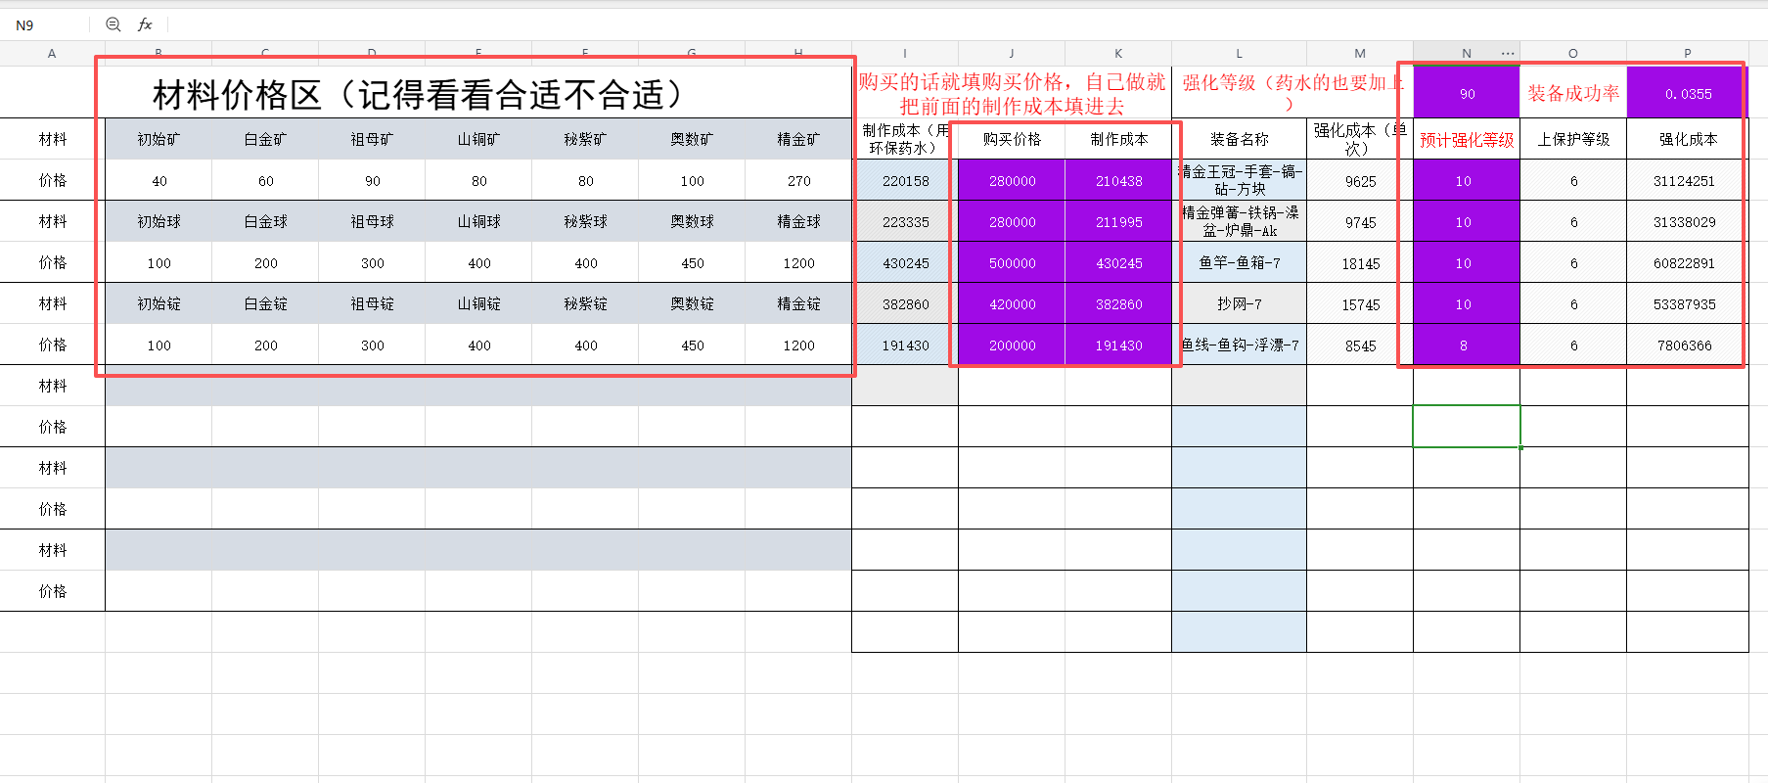
Task: Select the column L header
Action: (x=1239, y=53)
